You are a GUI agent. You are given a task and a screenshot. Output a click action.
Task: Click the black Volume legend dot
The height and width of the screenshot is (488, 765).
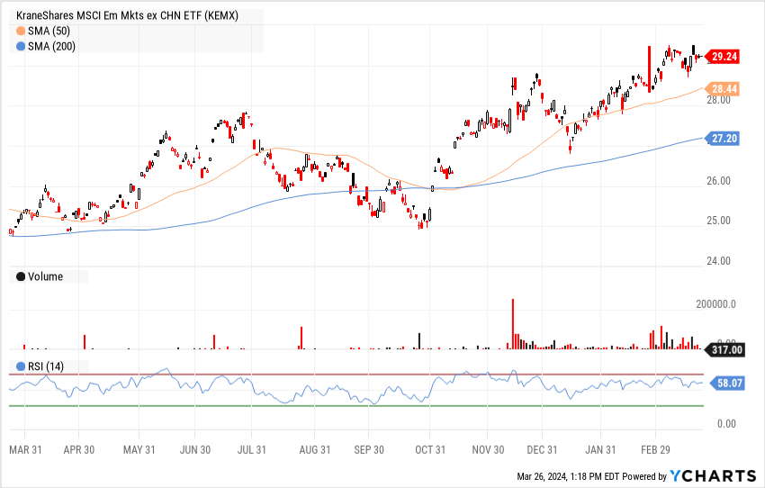coord(22,276)
